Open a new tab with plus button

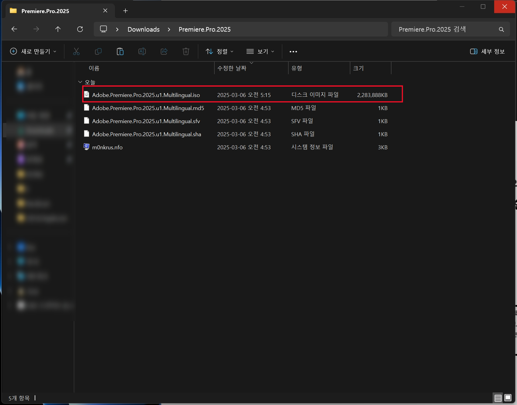(125, 11)
